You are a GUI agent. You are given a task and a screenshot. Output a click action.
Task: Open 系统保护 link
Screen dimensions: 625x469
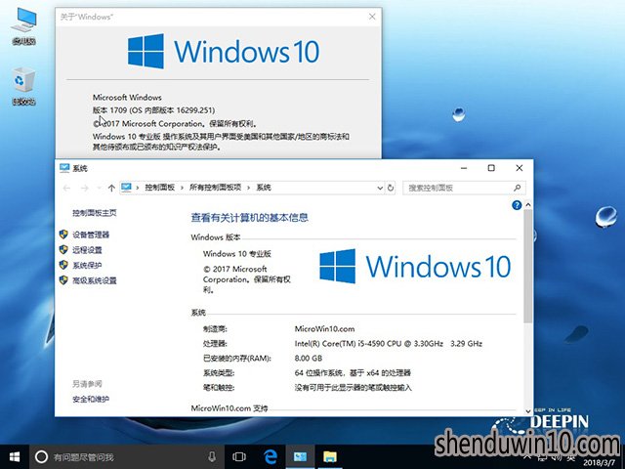click(87, 265)
